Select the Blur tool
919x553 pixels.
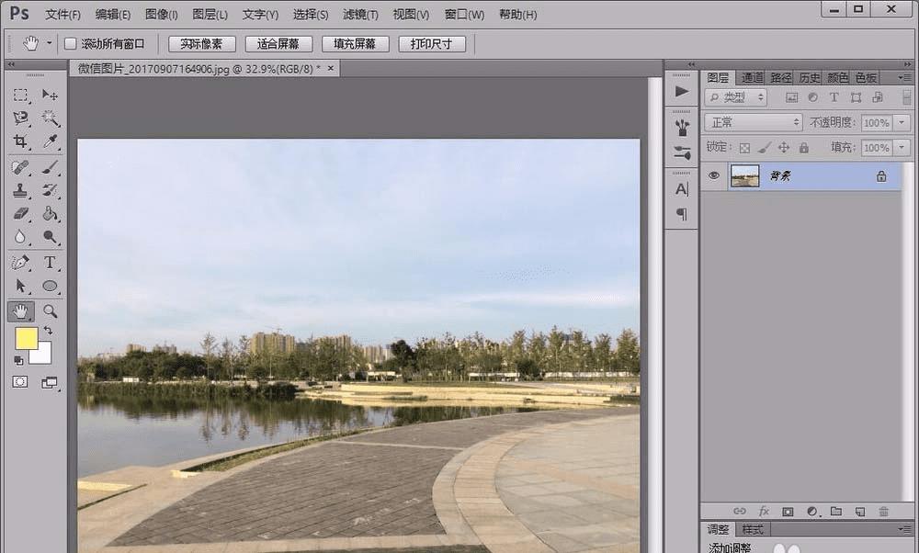coord(20,237)
